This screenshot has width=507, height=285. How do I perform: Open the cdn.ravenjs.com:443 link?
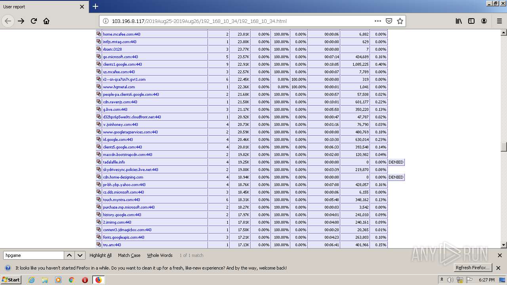coord(120,102)
